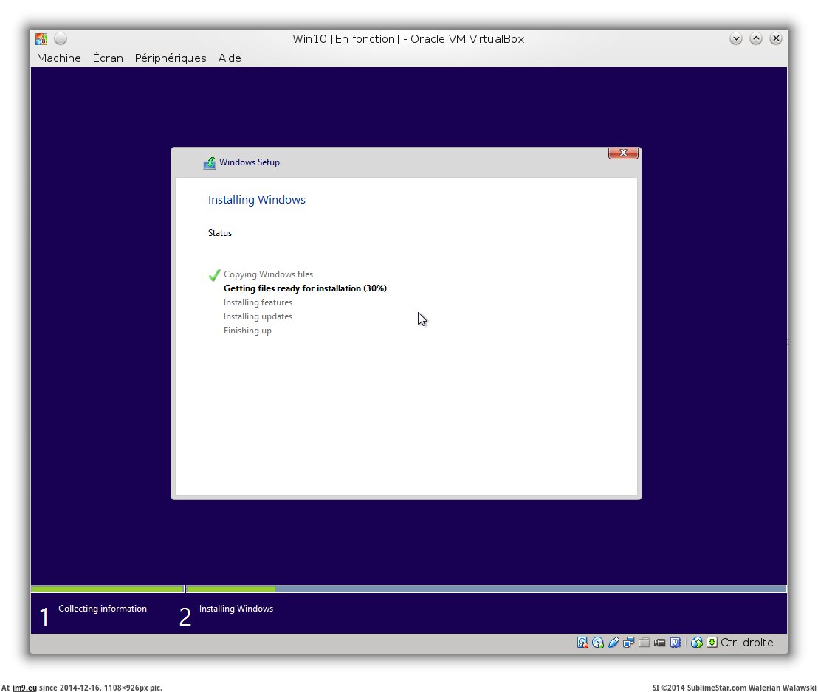Close the Windows Setup dialog

pos(623,153)
